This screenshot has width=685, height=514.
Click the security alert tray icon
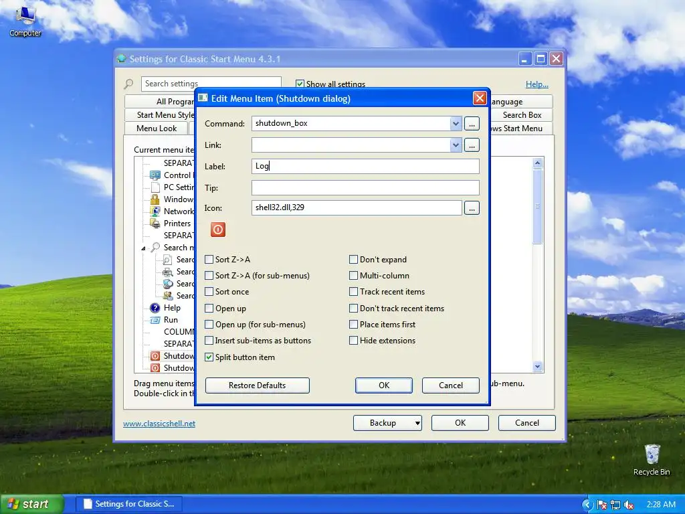(601, 505)
